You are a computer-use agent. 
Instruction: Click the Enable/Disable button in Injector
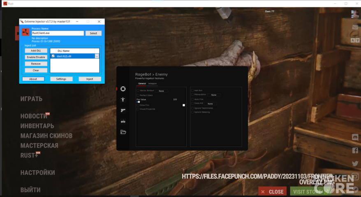36,57
